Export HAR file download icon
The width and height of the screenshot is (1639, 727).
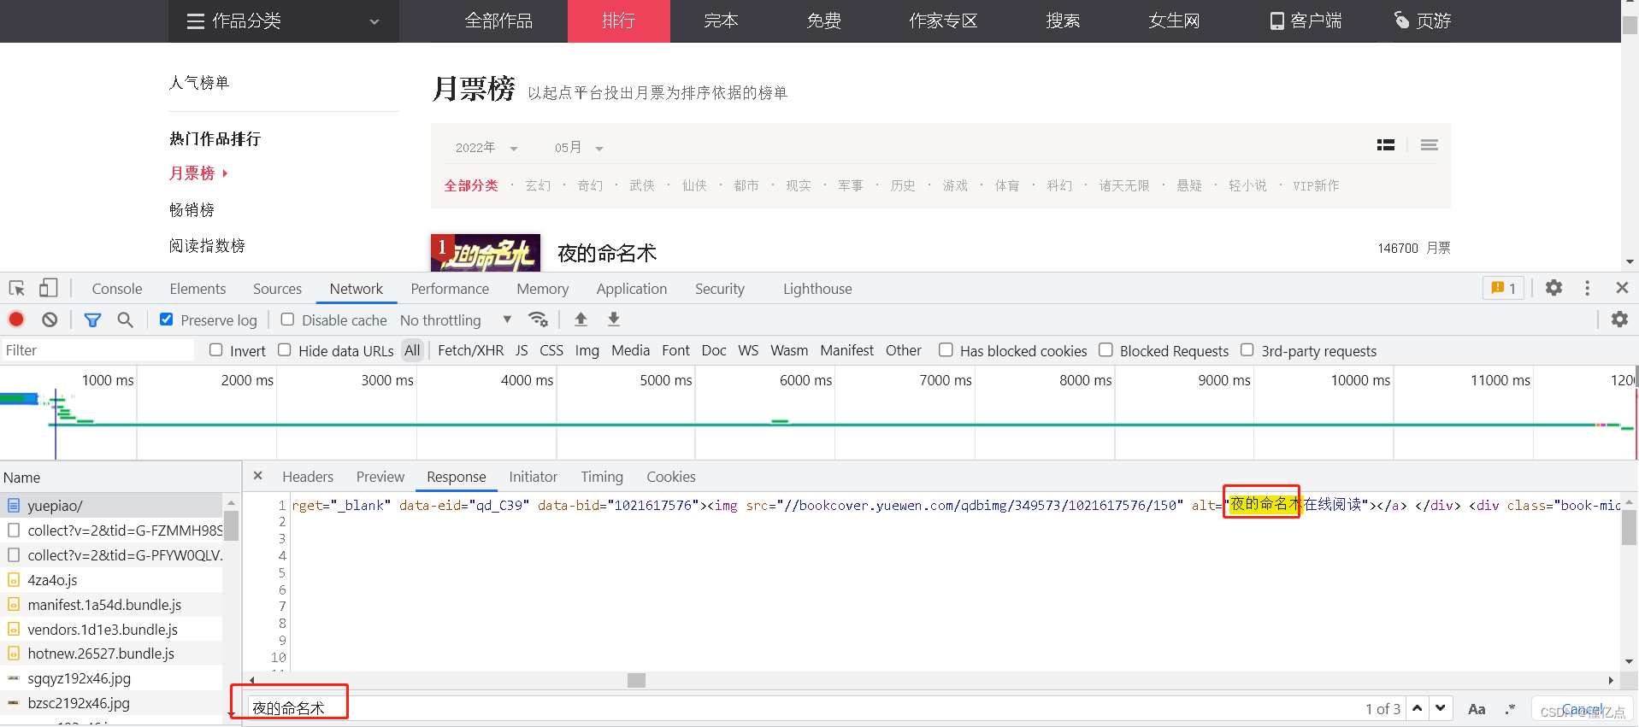tap(614, 320)
